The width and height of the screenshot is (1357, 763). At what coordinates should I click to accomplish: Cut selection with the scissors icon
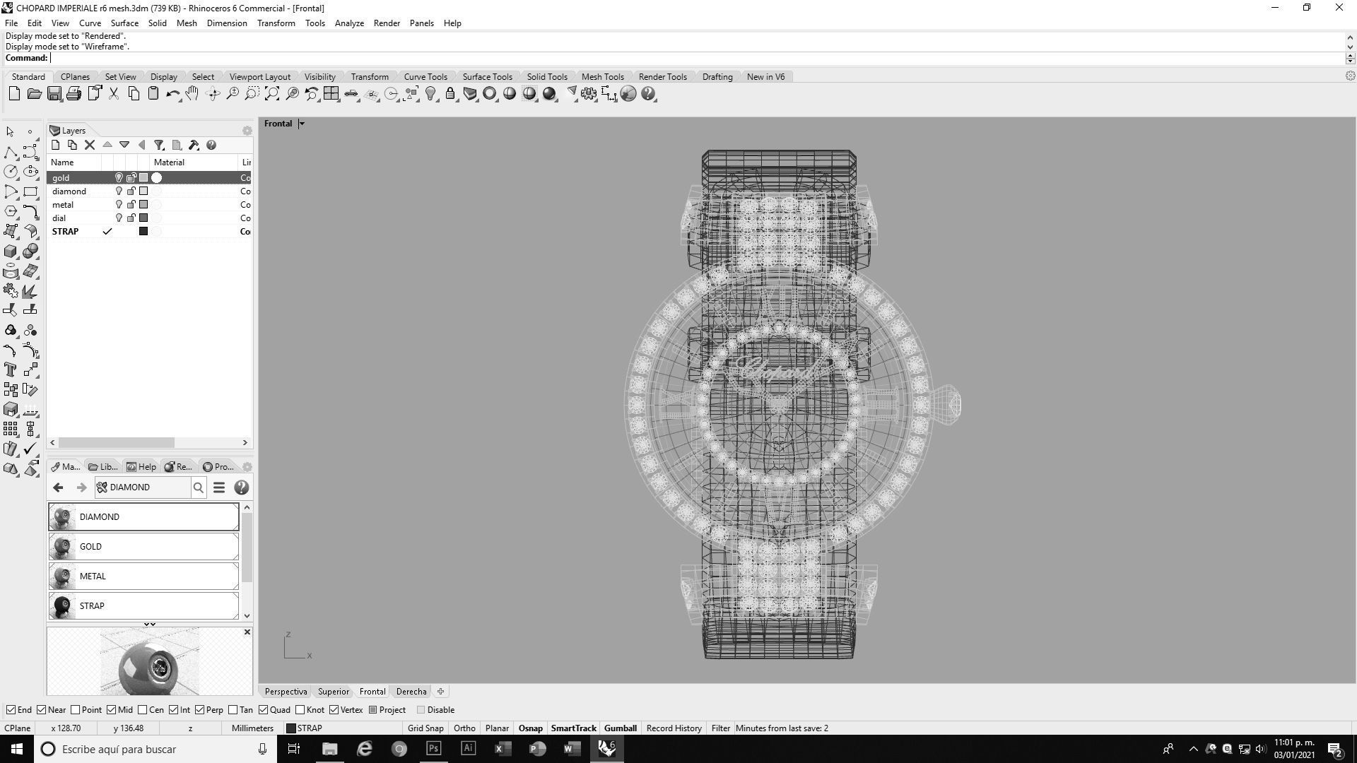[113, 94]
